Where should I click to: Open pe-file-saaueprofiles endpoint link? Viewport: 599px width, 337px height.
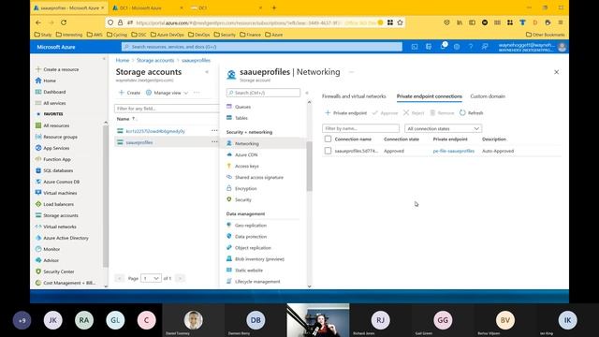pyautogui.click(x=453, y=151)
